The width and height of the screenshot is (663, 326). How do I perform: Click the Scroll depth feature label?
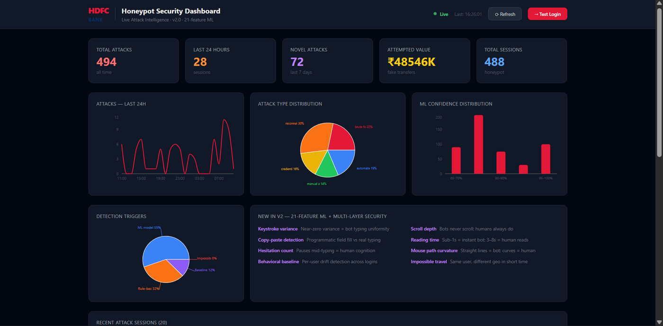click(424, 229)
